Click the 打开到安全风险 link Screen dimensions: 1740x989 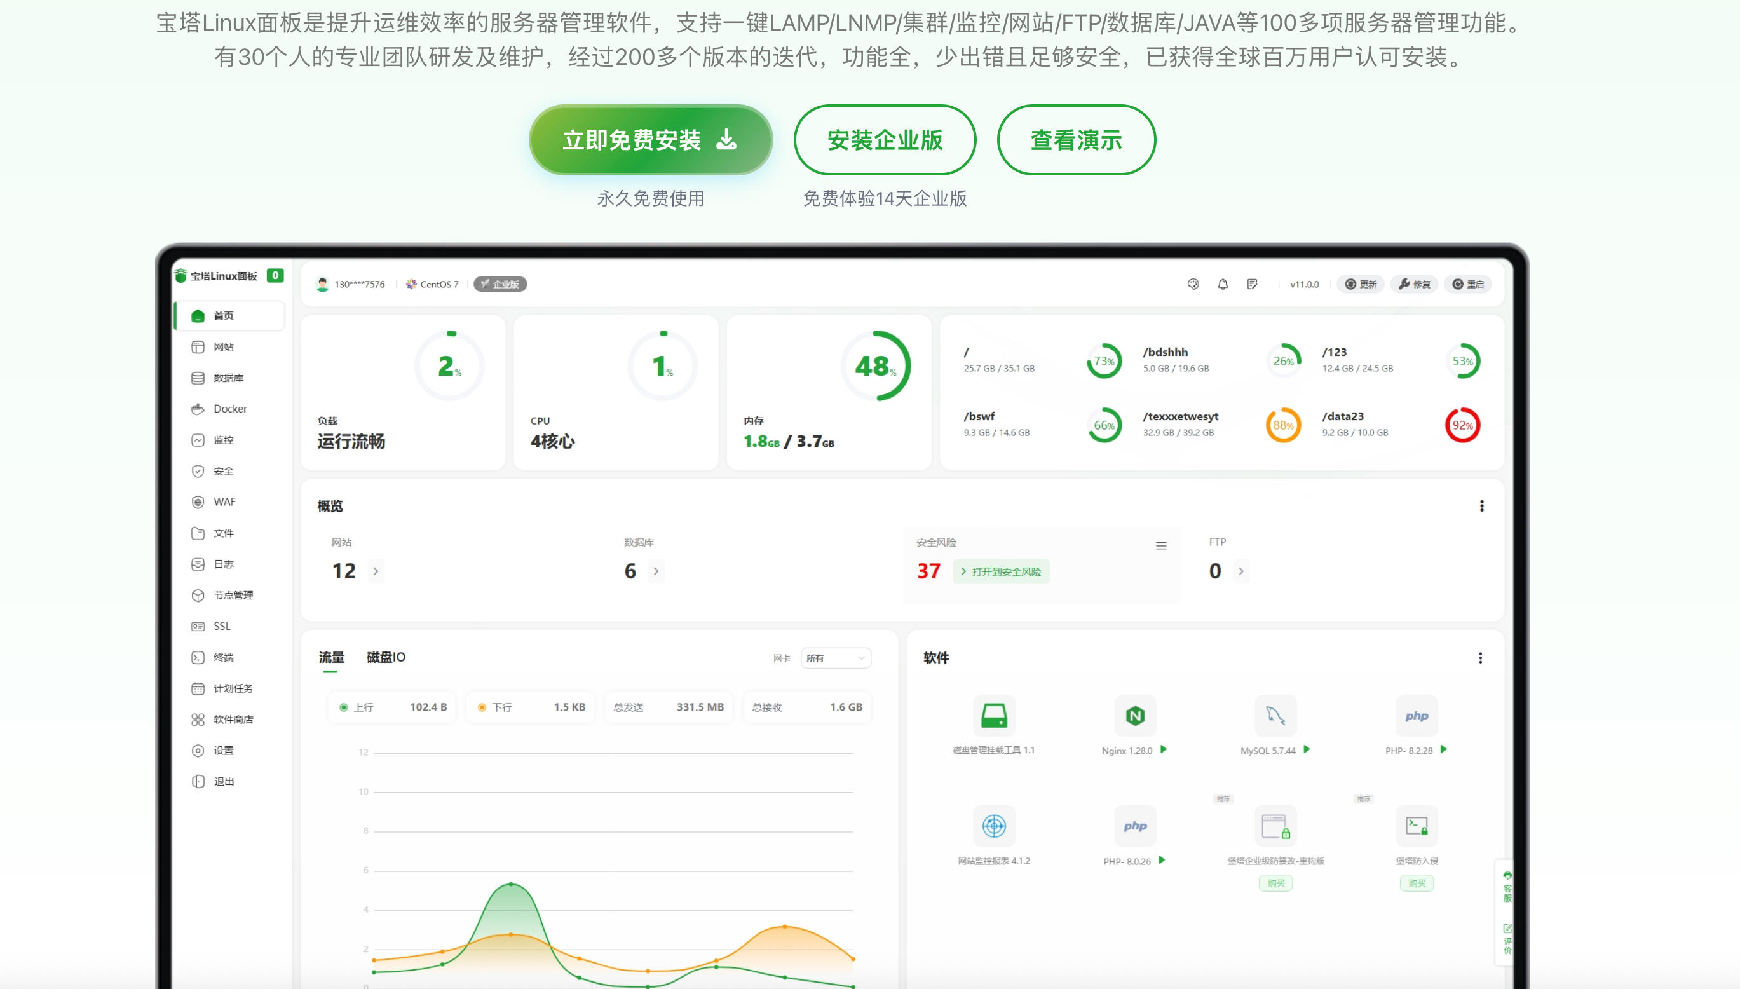coord(1001,572)
